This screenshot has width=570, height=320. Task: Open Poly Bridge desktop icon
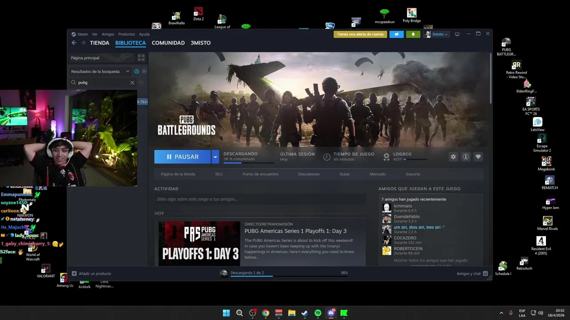click(411, 16)
